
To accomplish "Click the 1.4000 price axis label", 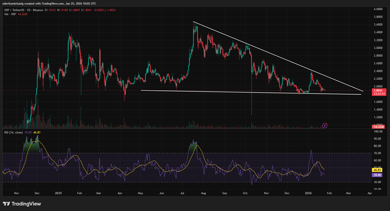I will [x=378, y=109].
